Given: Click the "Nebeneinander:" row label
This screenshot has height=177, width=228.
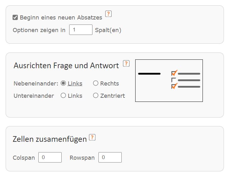Looking at the screenshot, I should click(x=36, y=84).
